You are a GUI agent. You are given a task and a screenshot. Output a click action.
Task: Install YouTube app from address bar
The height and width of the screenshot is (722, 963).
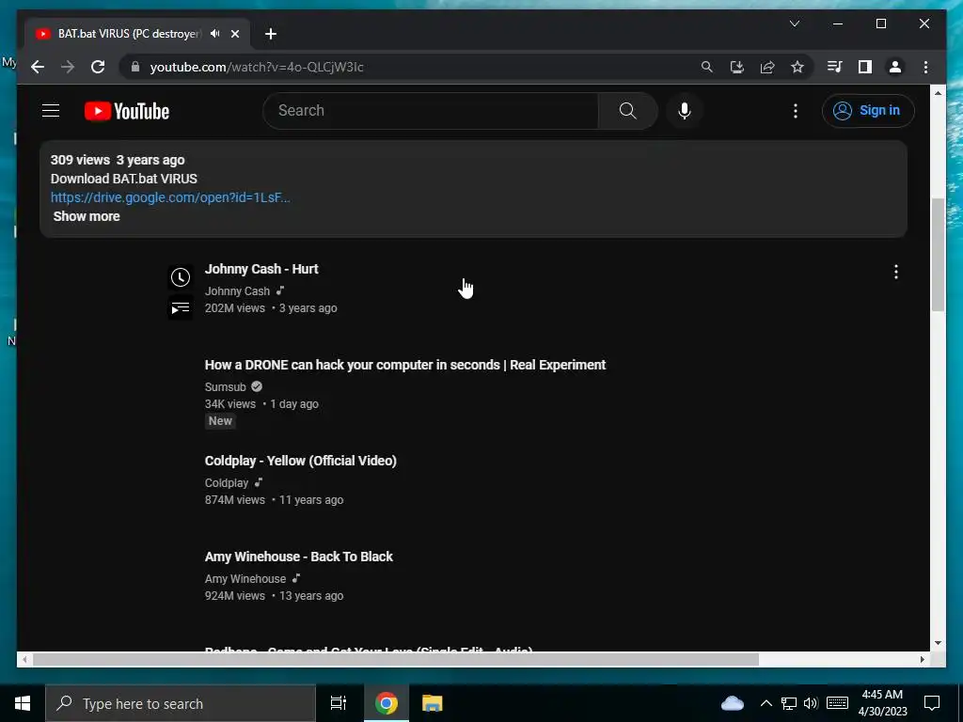click(737, 67)
